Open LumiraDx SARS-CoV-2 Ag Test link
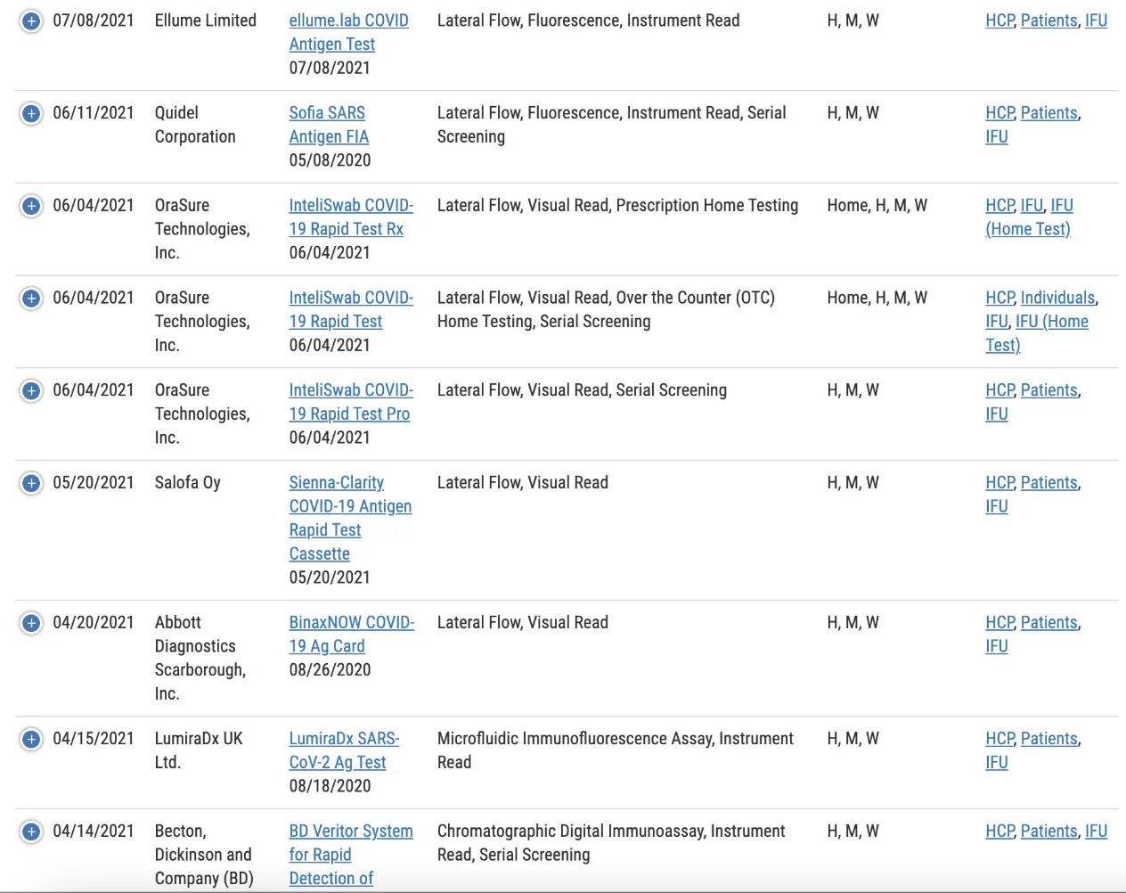 tap(344, 750)
